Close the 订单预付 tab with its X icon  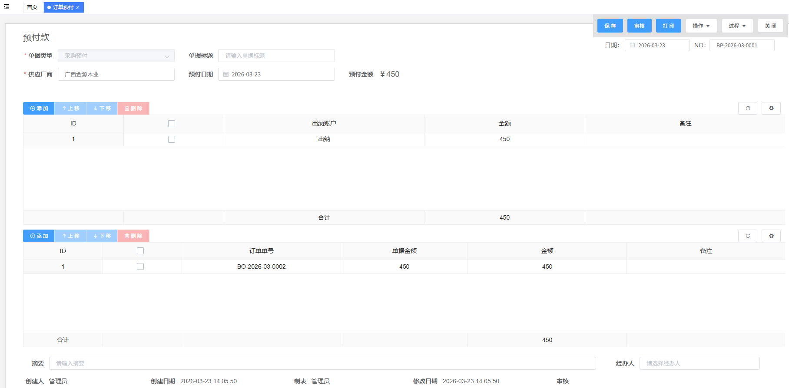[x=78, y=7]
